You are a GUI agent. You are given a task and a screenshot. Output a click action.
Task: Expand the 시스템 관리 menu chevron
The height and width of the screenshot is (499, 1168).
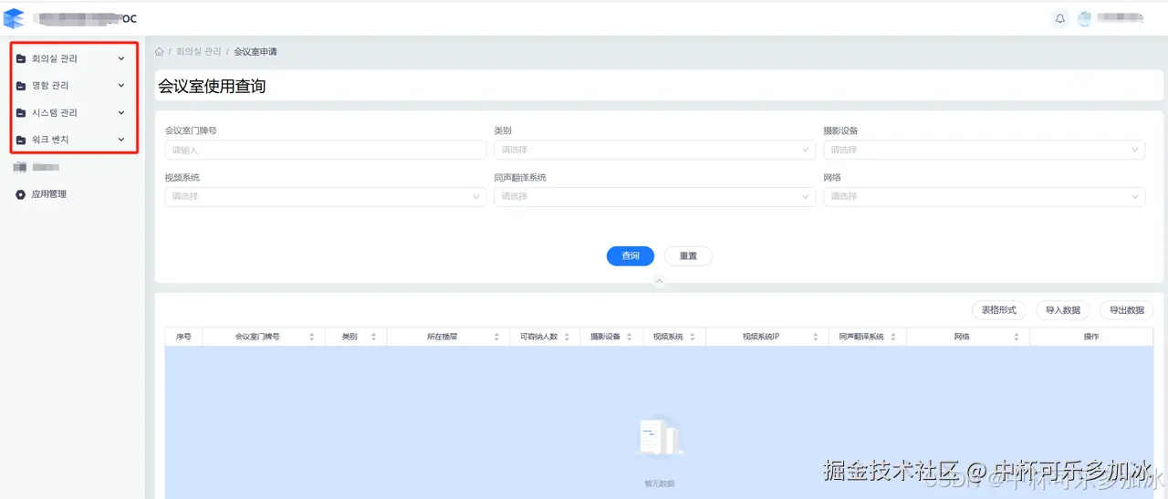pos(121,113)
